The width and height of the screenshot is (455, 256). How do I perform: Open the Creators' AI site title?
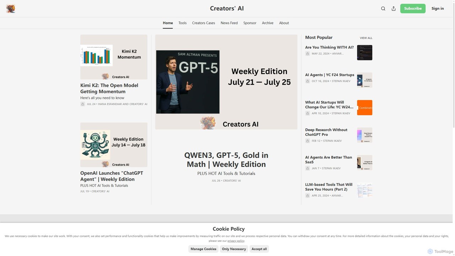click(227, 9)
